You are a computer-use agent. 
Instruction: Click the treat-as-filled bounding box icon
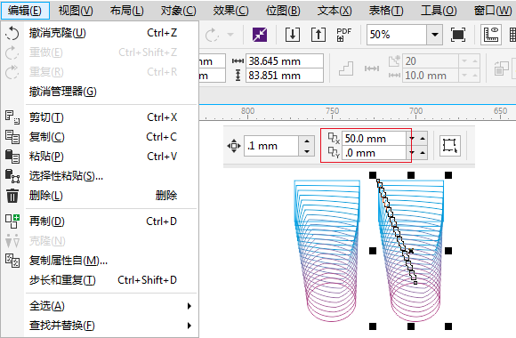[450, 146]
